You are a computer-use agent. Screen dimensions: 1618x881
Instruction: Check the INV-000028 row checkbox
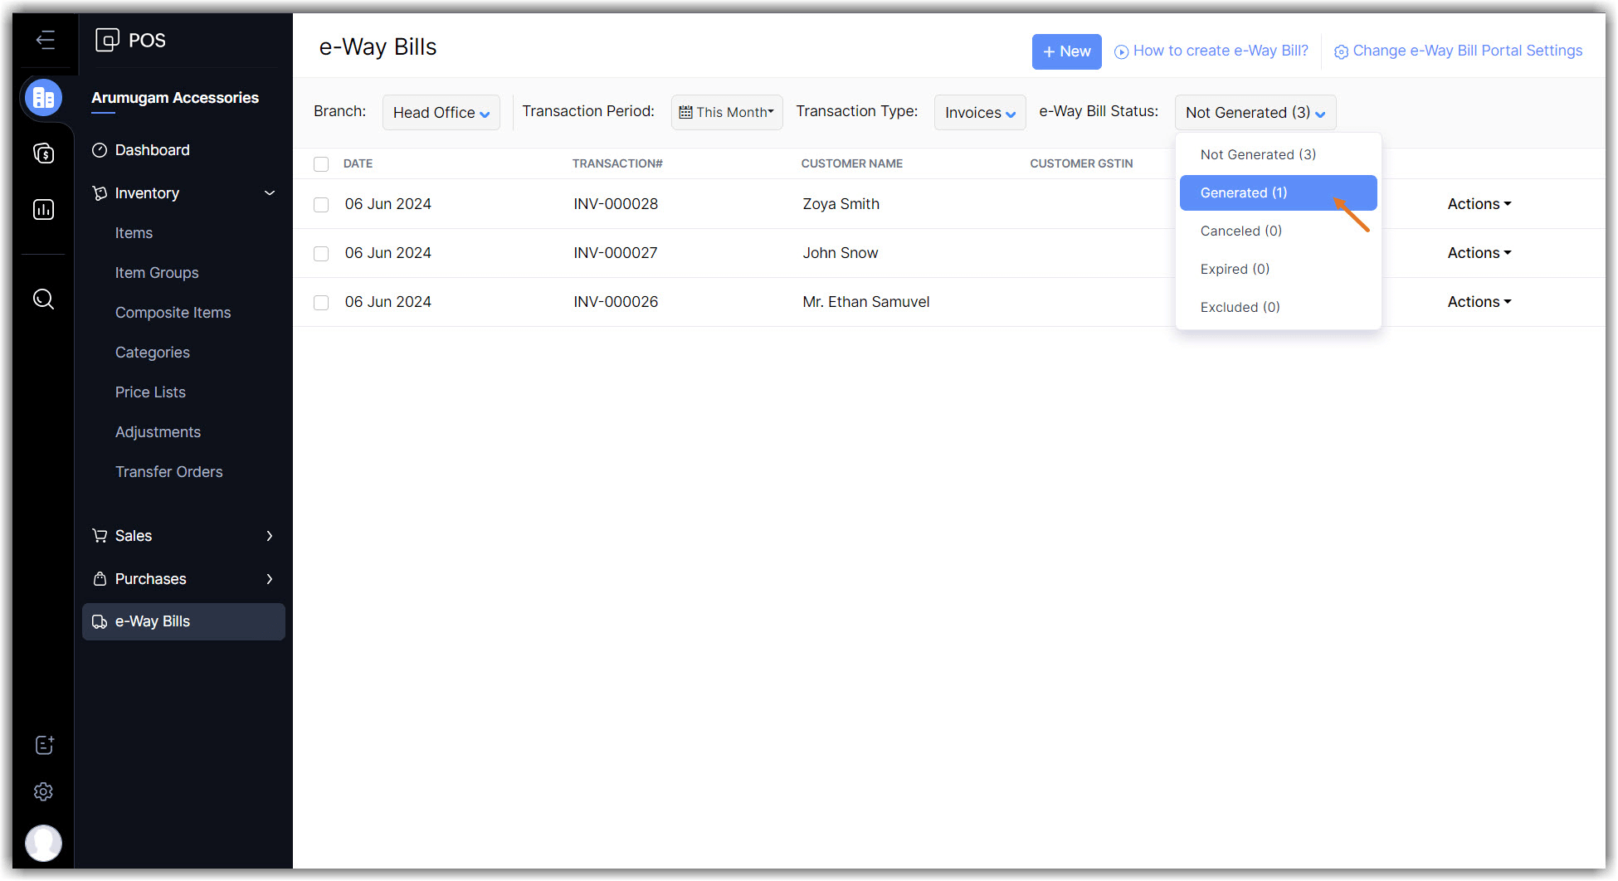tap(321, 205)
